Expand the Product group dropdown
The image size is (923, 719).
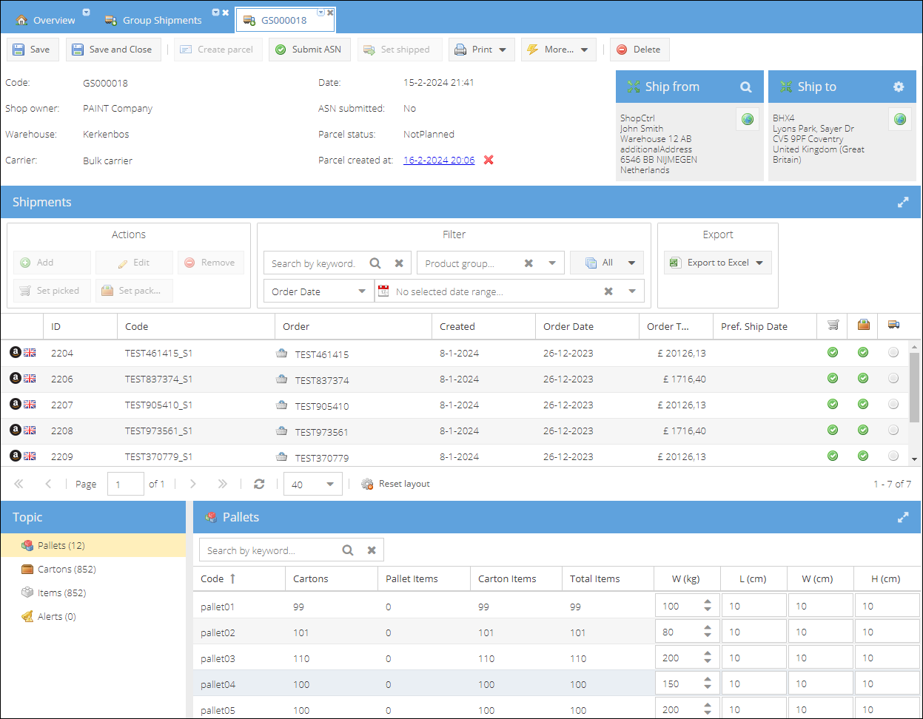click(x=552, y=263)
